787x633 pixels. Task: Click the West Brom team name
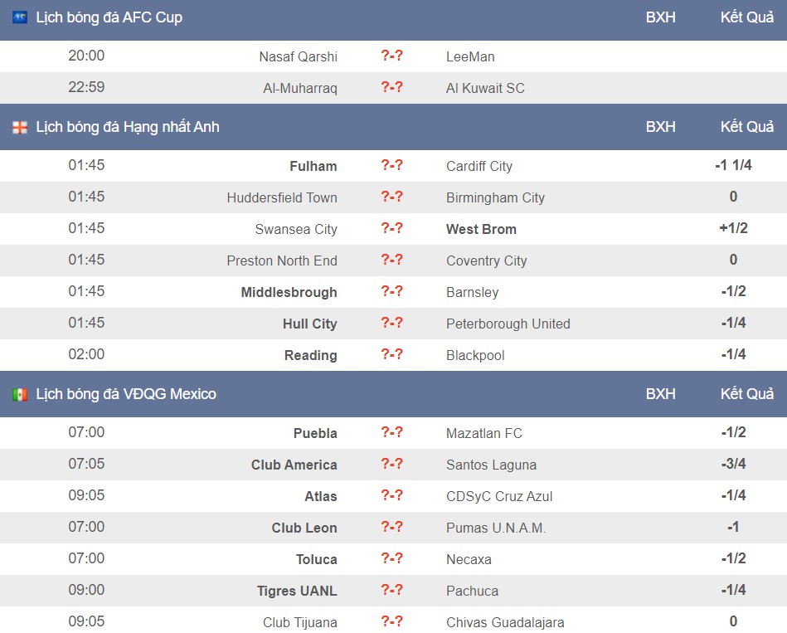[481, 230]
